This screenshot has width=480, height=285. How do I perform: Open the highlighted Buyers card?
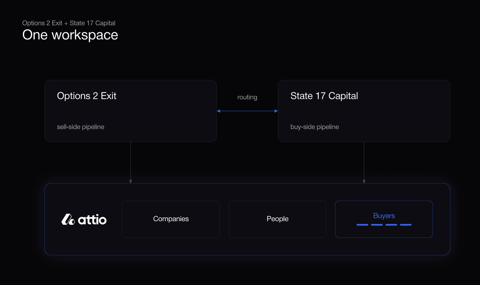384,219
